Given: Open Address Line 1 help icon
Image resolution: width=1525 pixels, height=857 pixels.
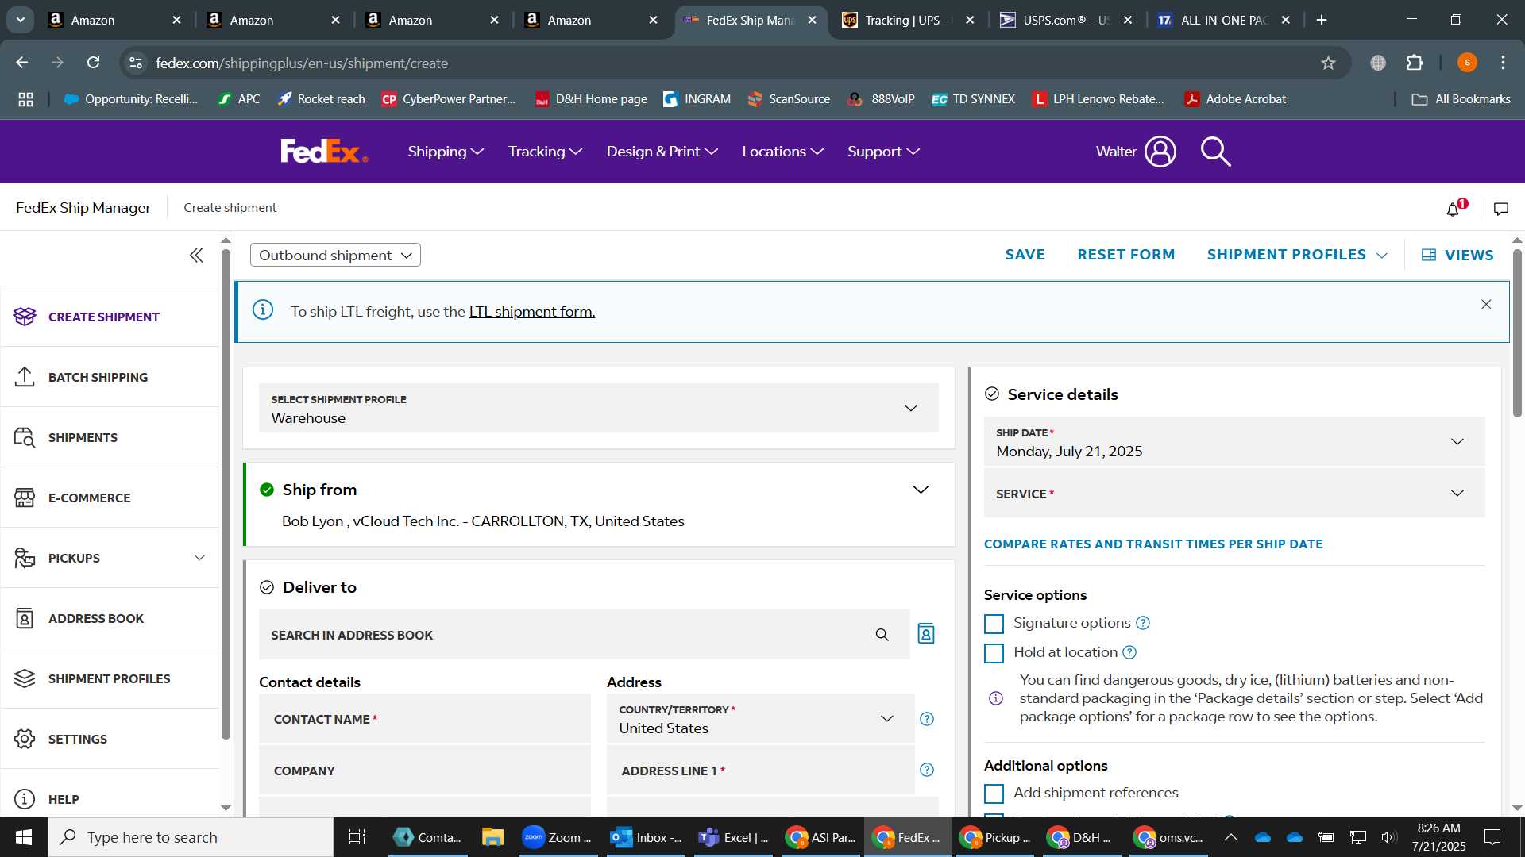Looking at the screenshot, I should pyautogui.click(x=926, y=770).
